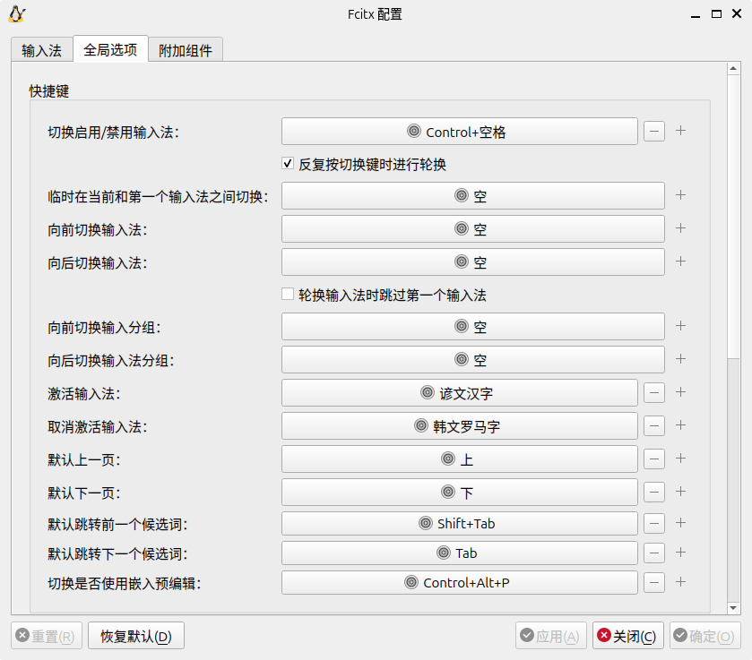Viewport: 752px width, 660px height.
Task: Set hotkey for 临时在当前和第一个输入法之间切换
Action: click(473, 195)
